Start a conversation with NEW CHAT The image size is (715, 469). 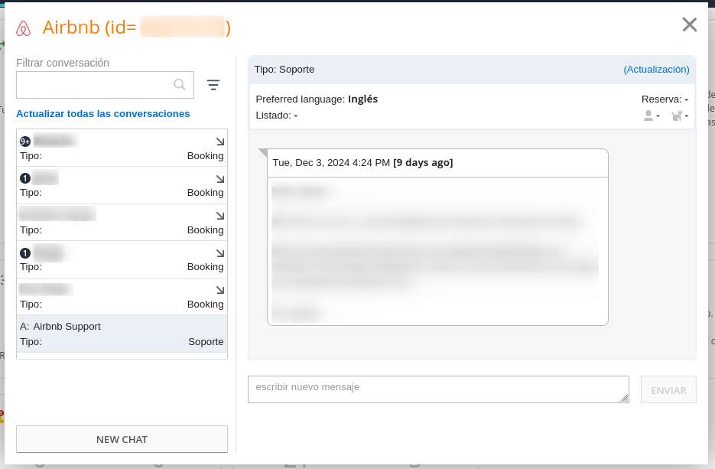122,439
